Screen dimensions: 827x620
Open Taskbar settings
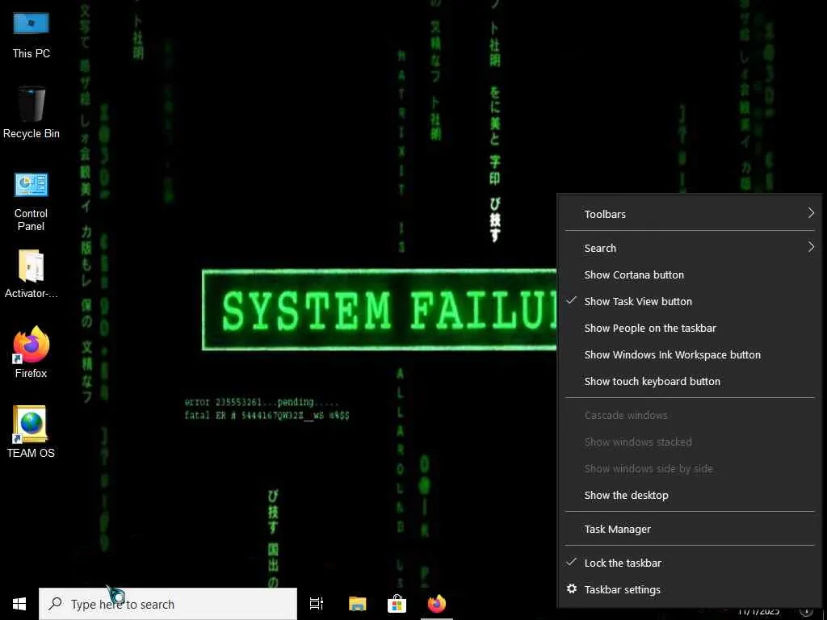tap(690, 589)
